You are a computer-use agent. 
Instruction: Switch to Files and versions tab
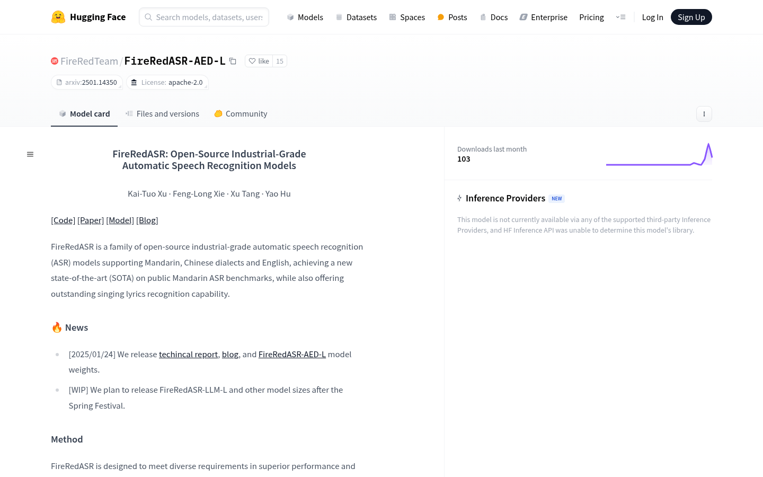point(162,113)
